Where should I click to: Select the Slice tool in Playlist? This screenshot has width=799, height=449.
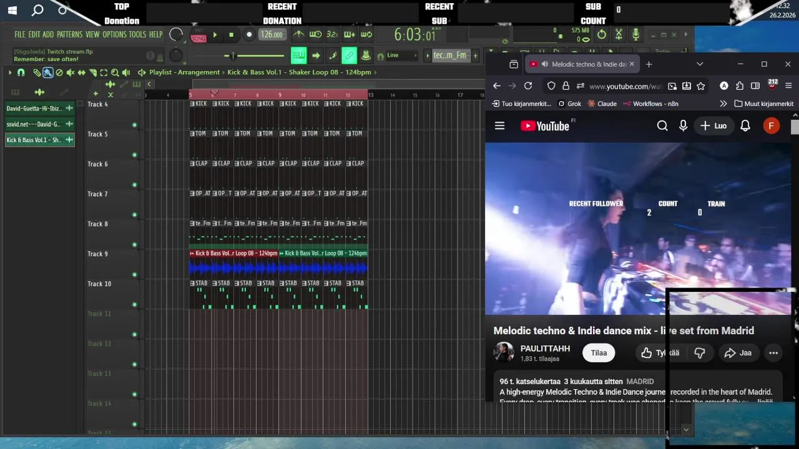pyautogui.click(x=93, y=72)
